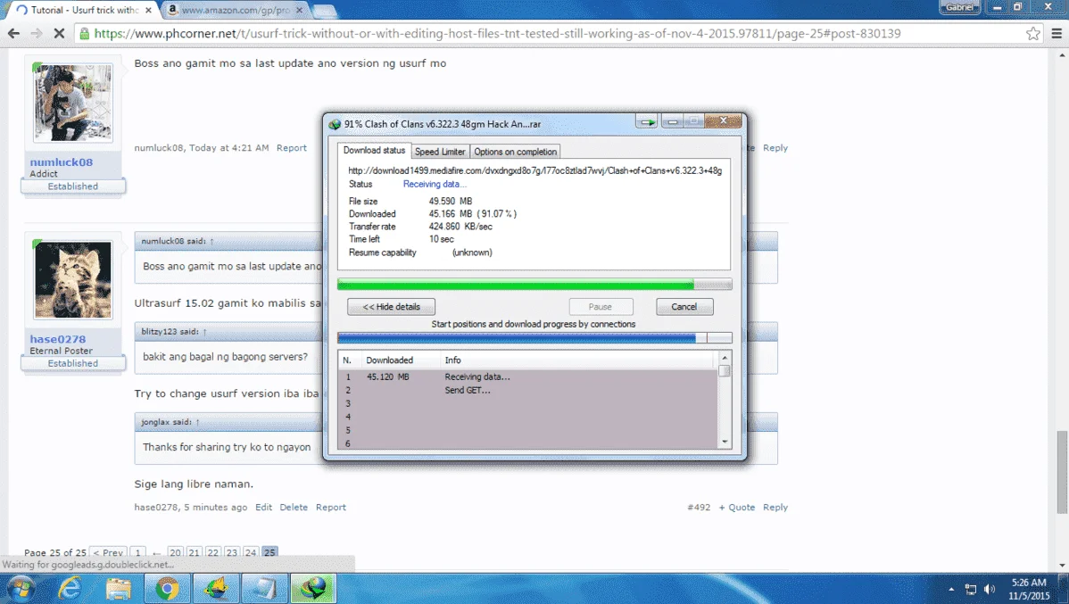This screenshot has height=604, width=1069.
Task: Switch to the Amazon browser tab
Action: [x=236, y=10]
